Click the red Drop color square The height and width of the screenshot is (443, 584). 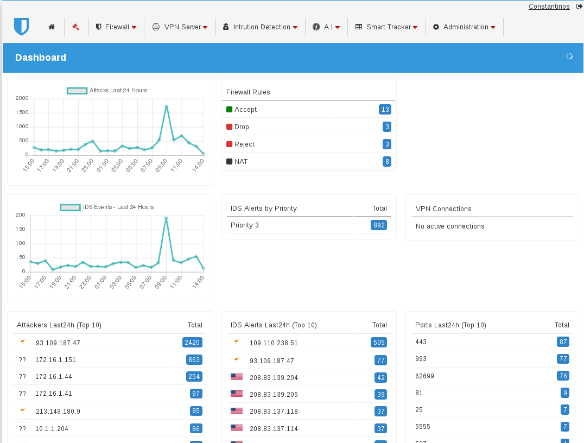(230, 126)
